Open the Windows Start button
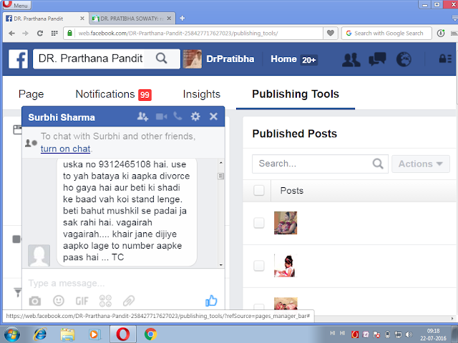 pos(11,334)
